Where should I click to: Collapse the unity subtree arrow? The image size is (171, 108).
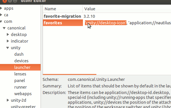point(8,48)
